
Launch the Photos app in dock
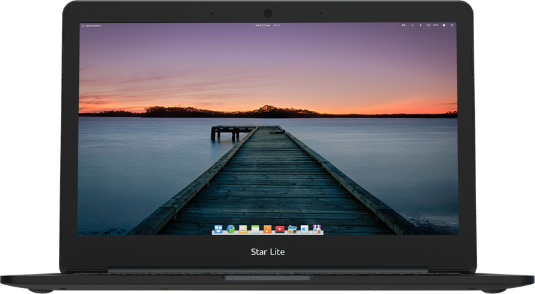click(292, 229)
